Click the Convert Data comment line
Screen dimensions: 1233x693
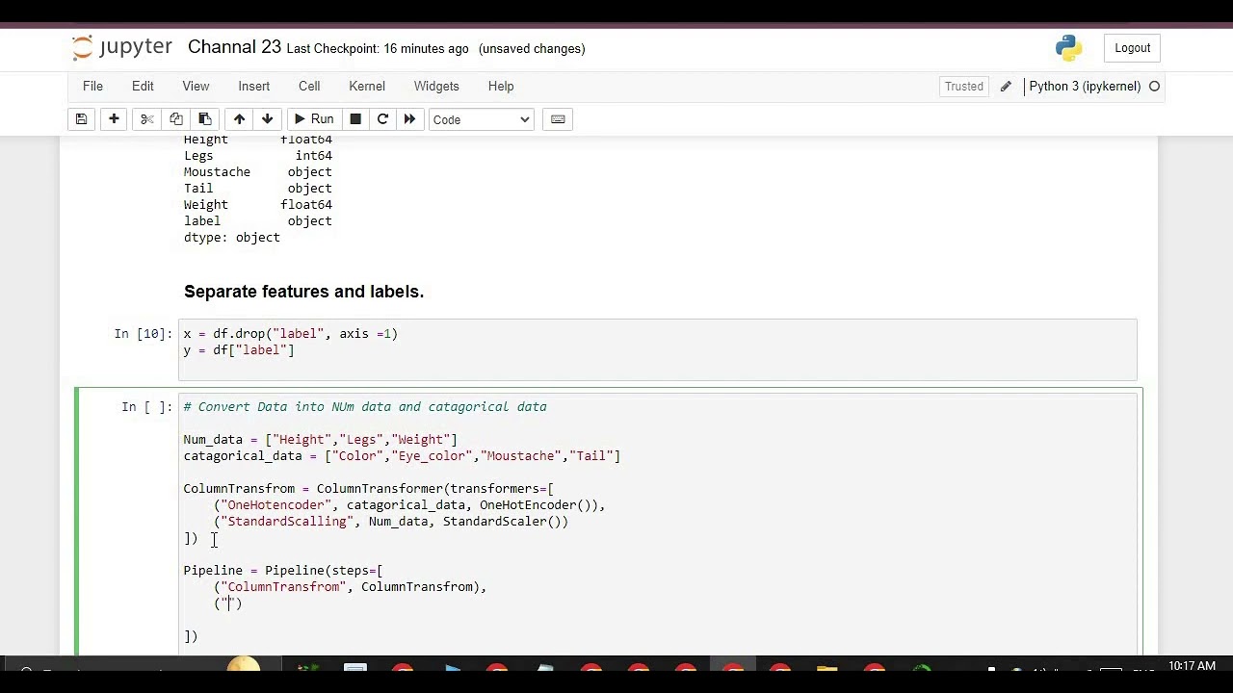pyautogui.click(x=365, y=407)
